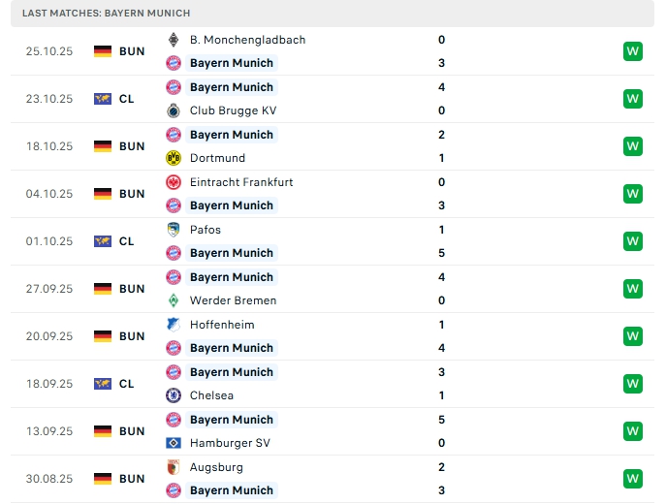
Task: Click the Werder Bremen crest
Action: (174, 300)
